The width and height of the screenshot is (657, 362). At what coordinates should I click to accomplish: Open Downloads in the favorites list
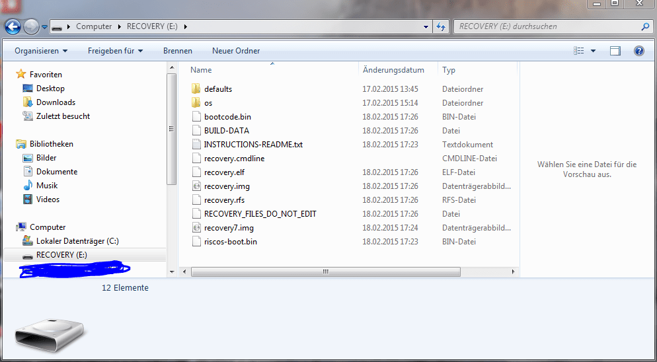(56, 102)
